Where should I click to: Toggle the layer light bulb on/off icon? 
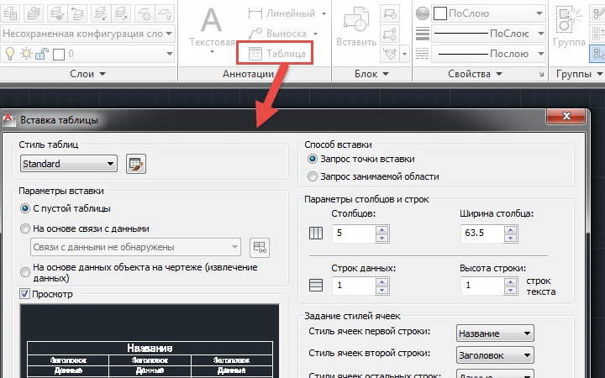pyautogui.click(x=10, y=54)
